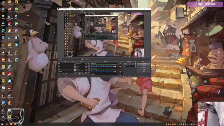Hide the video capture device source
The width and height of the screenshot is (224, 126).
[x=86, y=71]
